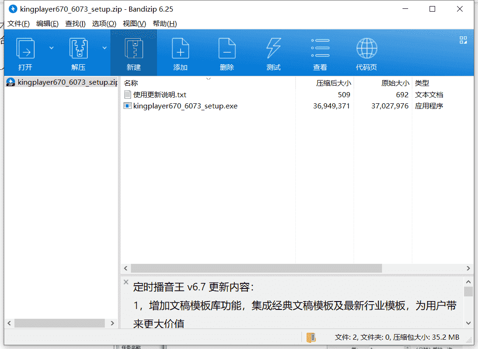Click the comment panel vertical scroll thumb
This screenshot has width=478, height=349.
click(469, 291)
